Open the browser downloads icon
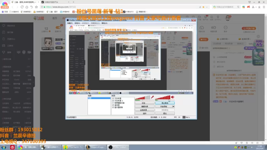Viewport: 267px width, 150px height. (x=259, y=7)
